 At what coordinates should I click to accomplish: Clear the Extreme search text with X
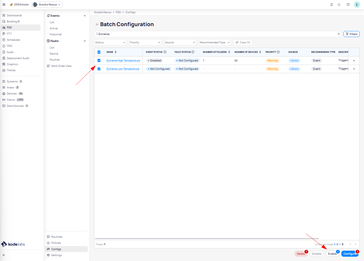point(338,34)
